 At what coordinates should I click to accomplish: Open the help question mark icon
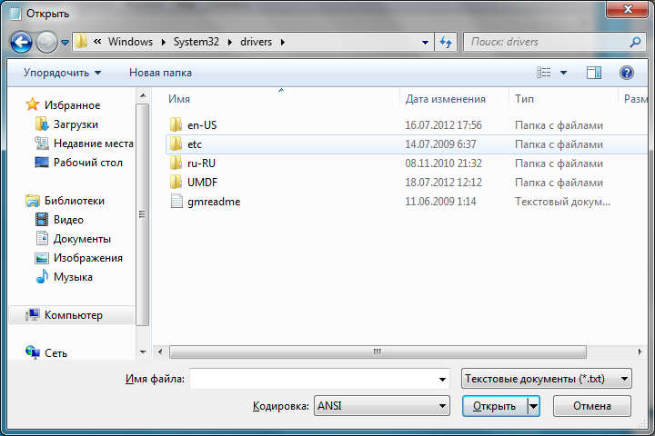coord(626,73)
